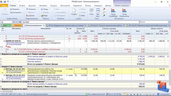
Task: Collapse Раздел 5. Вывоз мусора section
Action: [x=1, y=67]
